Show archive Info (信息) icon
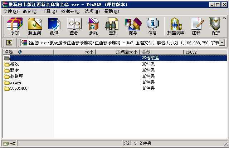The height and width of the screenshot is (148, 229). (x=152, y=26)
